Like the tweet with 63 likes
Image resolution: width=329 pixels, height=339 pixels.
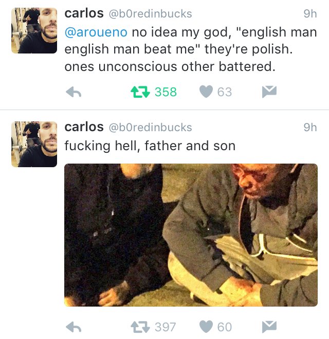coord(206,92)
